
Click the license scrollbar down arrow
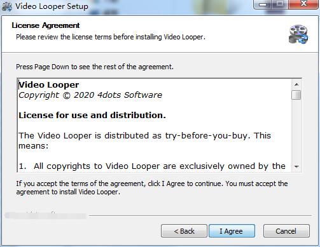point(296,166)
